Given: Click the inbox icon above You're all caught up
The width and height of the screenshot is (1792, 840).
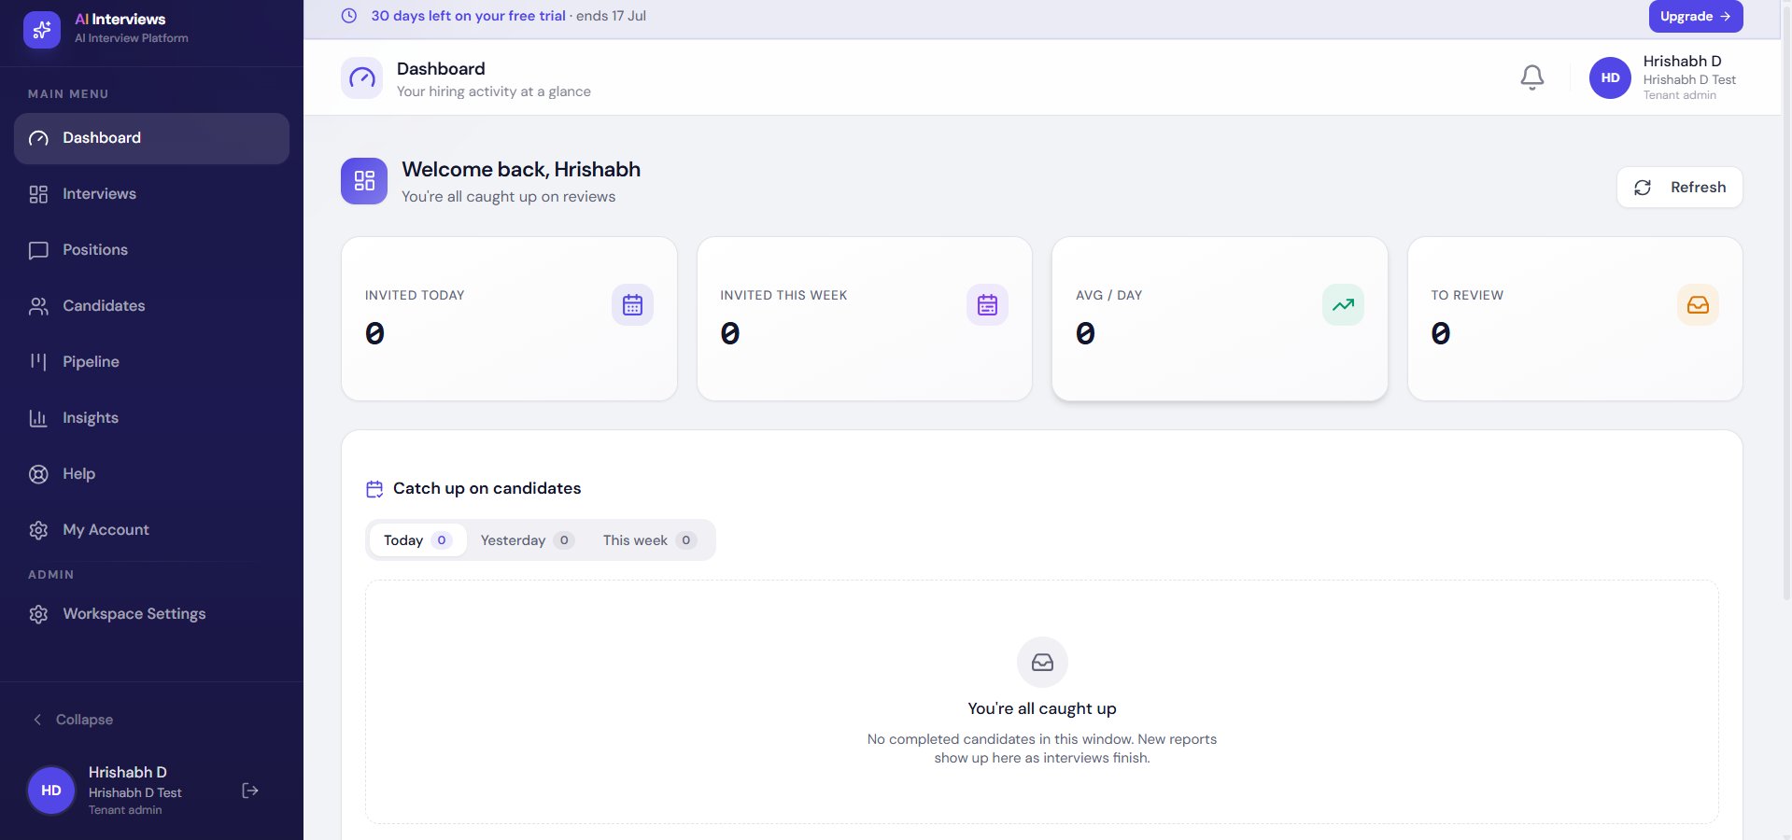Looking at the screenshot, I should (1042, 663).
